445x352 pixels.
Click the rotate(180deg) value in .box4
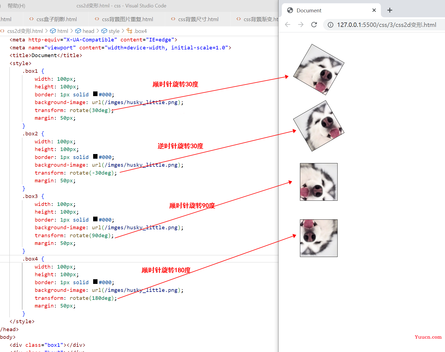pos(92,298)
